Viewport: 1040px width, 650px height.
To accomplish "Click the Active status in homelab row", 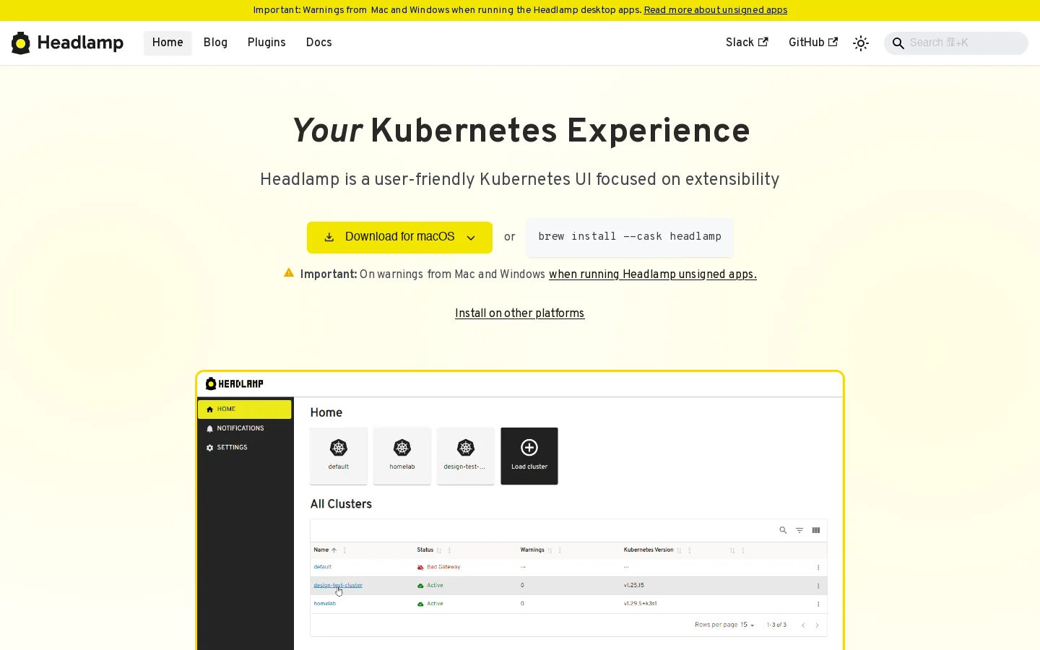I will tap(435, 604).
